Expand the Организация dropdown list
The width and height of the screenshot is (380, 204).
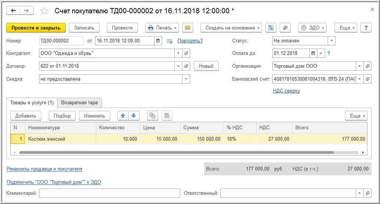coord(360,66)
